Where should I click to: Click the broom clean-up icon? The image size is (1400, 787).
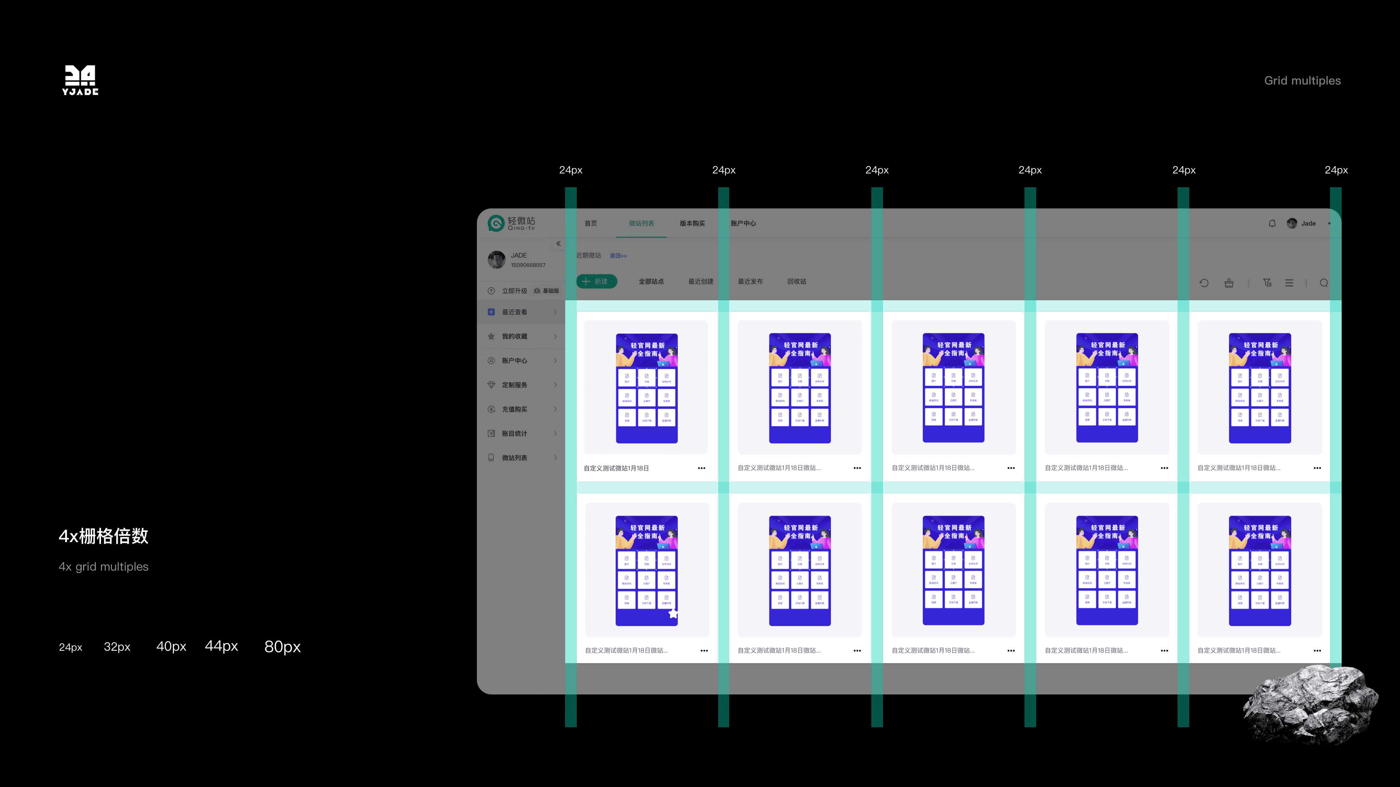tap(1229, 283)
